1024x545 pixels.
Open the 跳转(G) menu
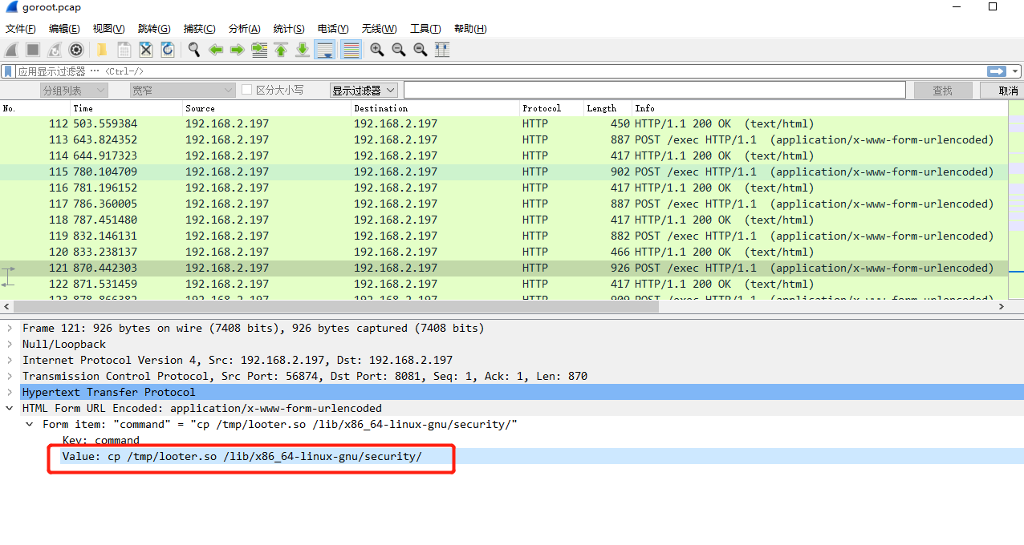click(x=154, y=29)
